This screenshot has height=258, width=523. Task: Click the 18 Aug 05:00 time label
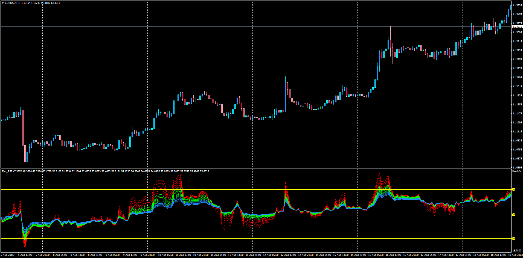tap(481, 255)
